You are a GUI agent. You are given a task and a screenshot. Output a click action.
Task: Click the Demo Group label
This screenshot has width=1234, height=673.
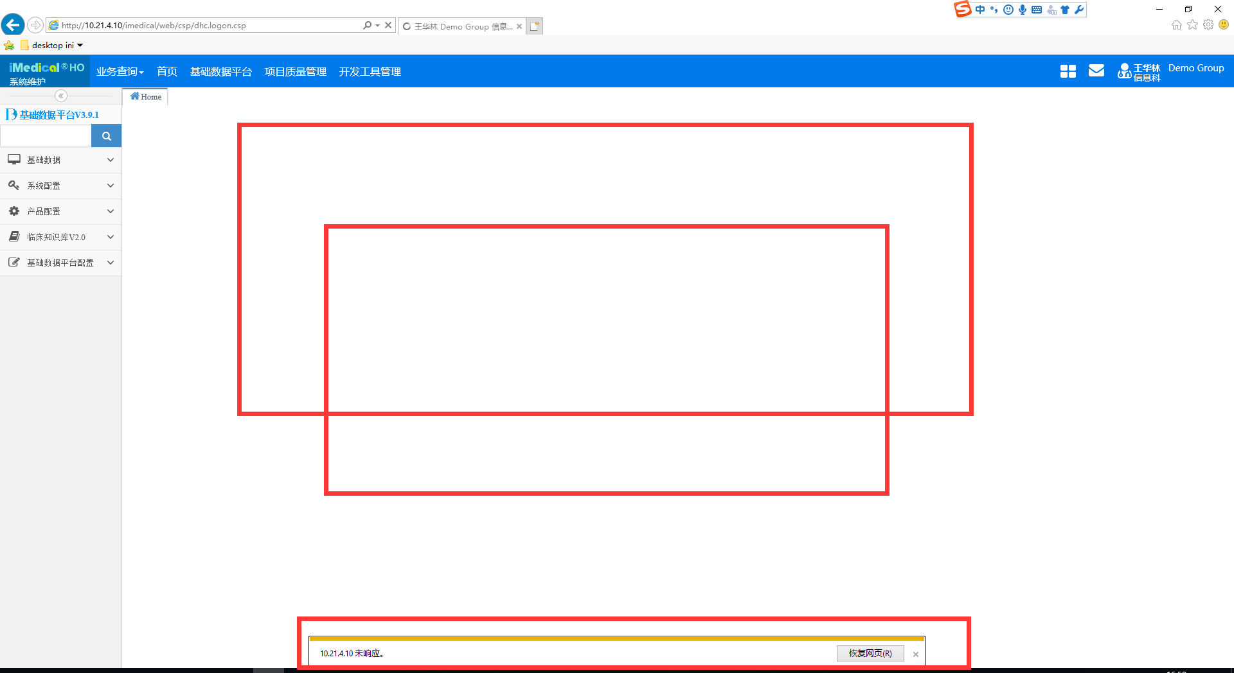tap(1196, 68)
